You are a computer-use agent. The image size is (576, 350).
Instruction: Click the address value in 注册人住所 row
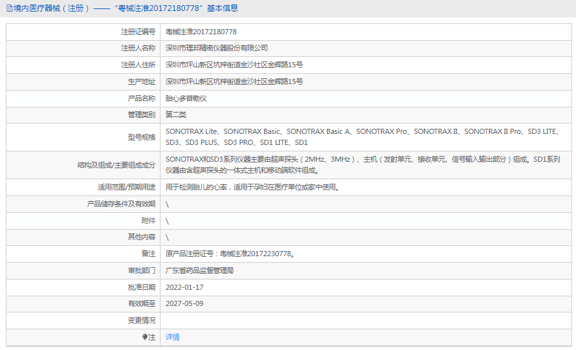click(x=234, y=65)
